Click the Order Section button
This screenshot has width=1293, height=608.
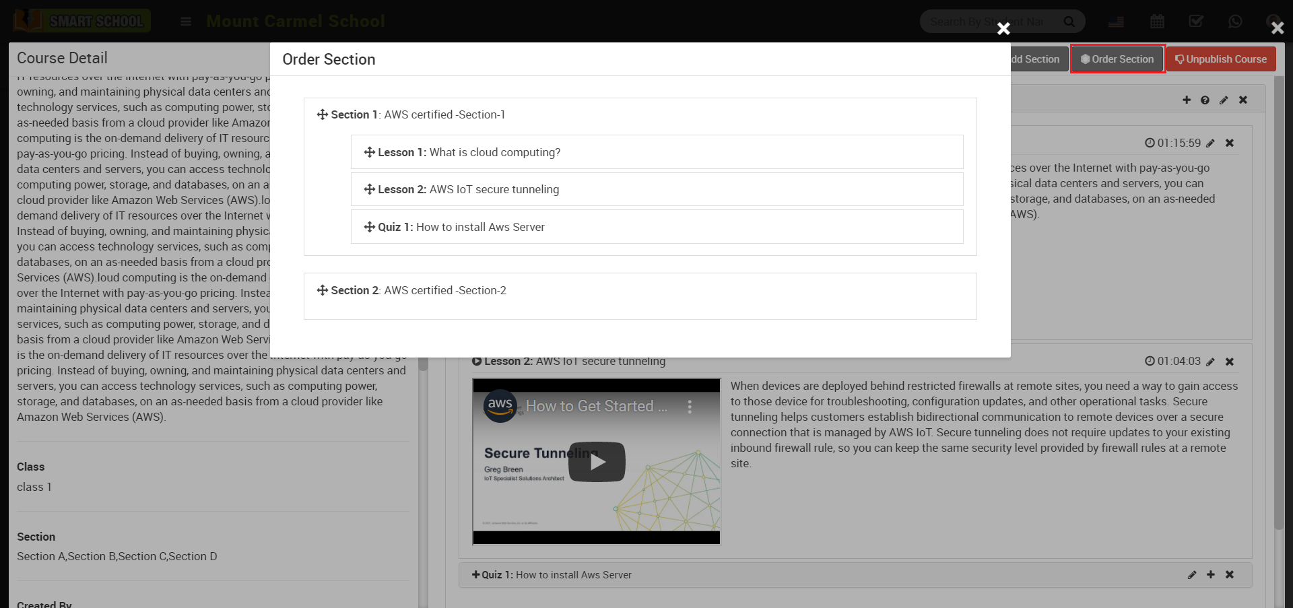point(1117,59)
